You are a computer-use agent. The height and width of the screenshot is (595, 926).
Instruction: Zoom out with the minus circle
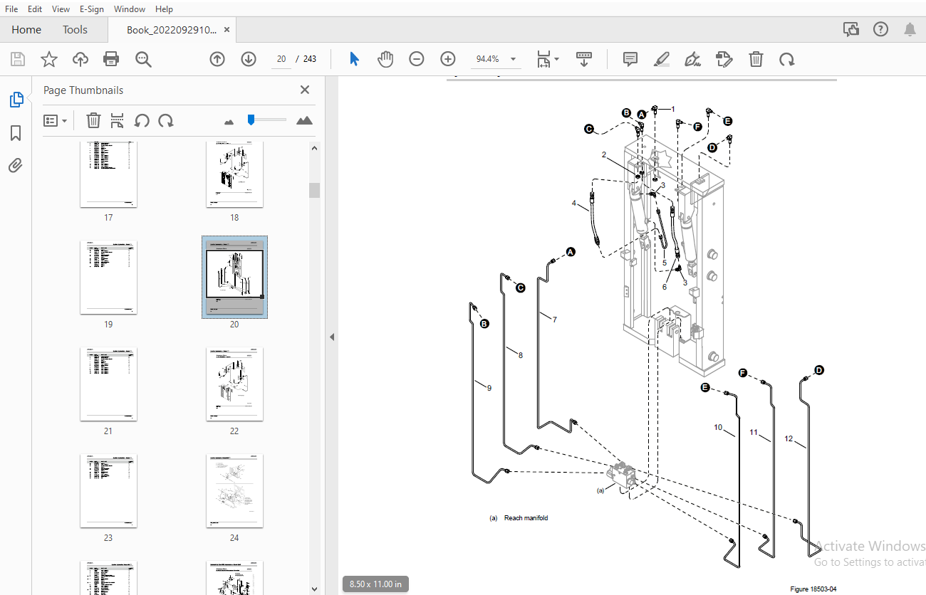[417, 59]
